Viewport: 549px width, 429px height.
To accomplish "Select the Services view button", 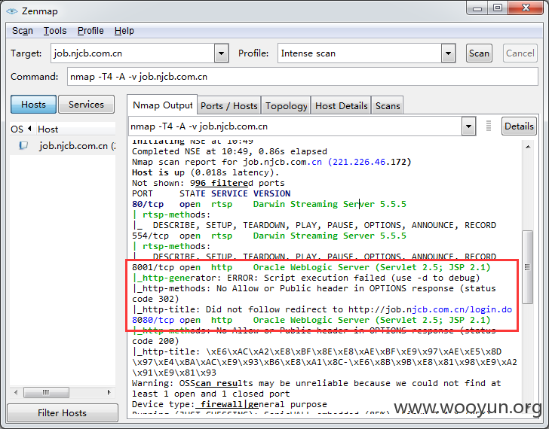I will click(86, 104).
